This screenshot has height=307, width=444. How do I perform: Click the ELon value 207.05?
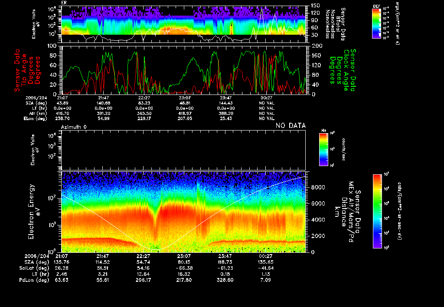click(x=185, y=118)
